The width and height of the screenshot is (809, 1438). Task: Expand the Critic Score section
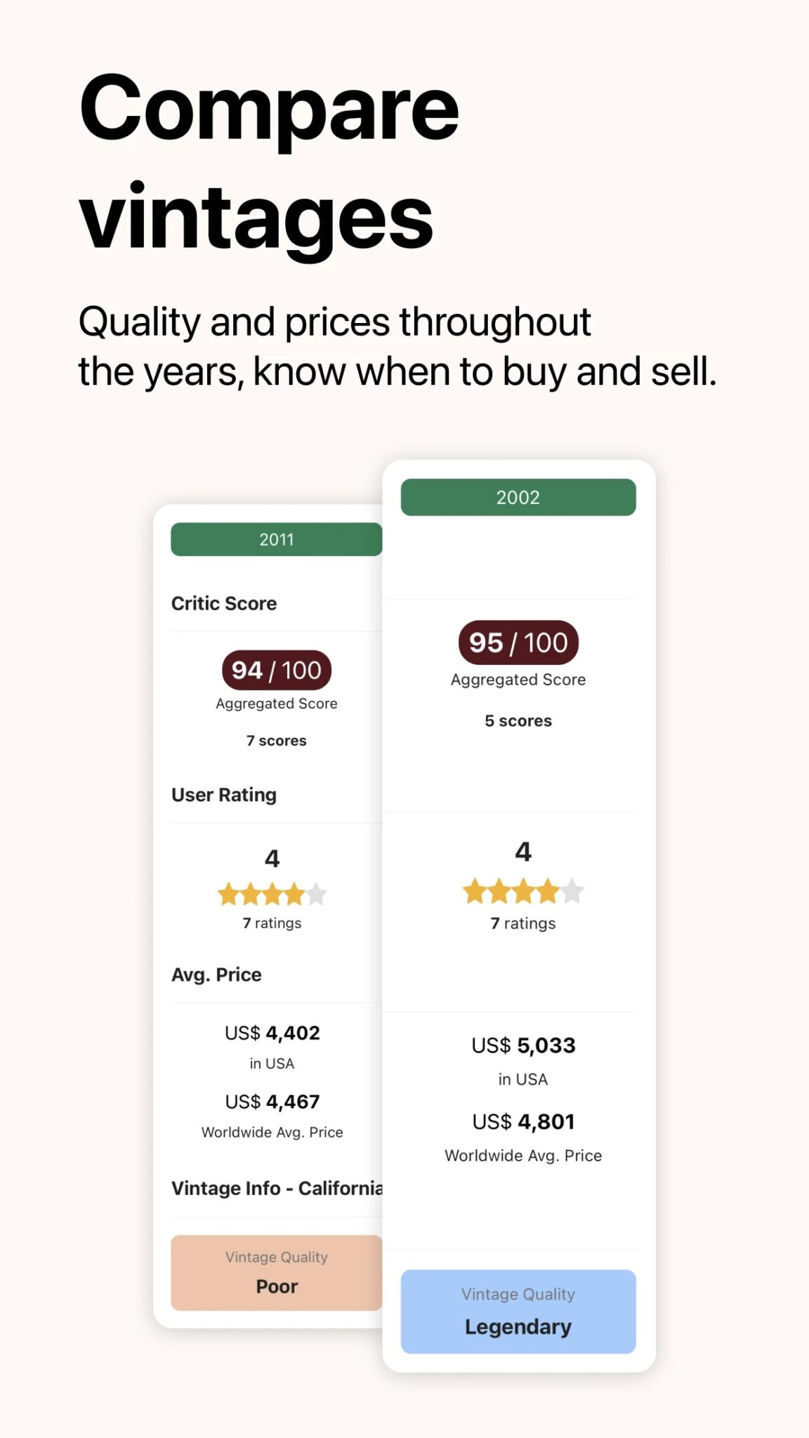click(225, 602)
